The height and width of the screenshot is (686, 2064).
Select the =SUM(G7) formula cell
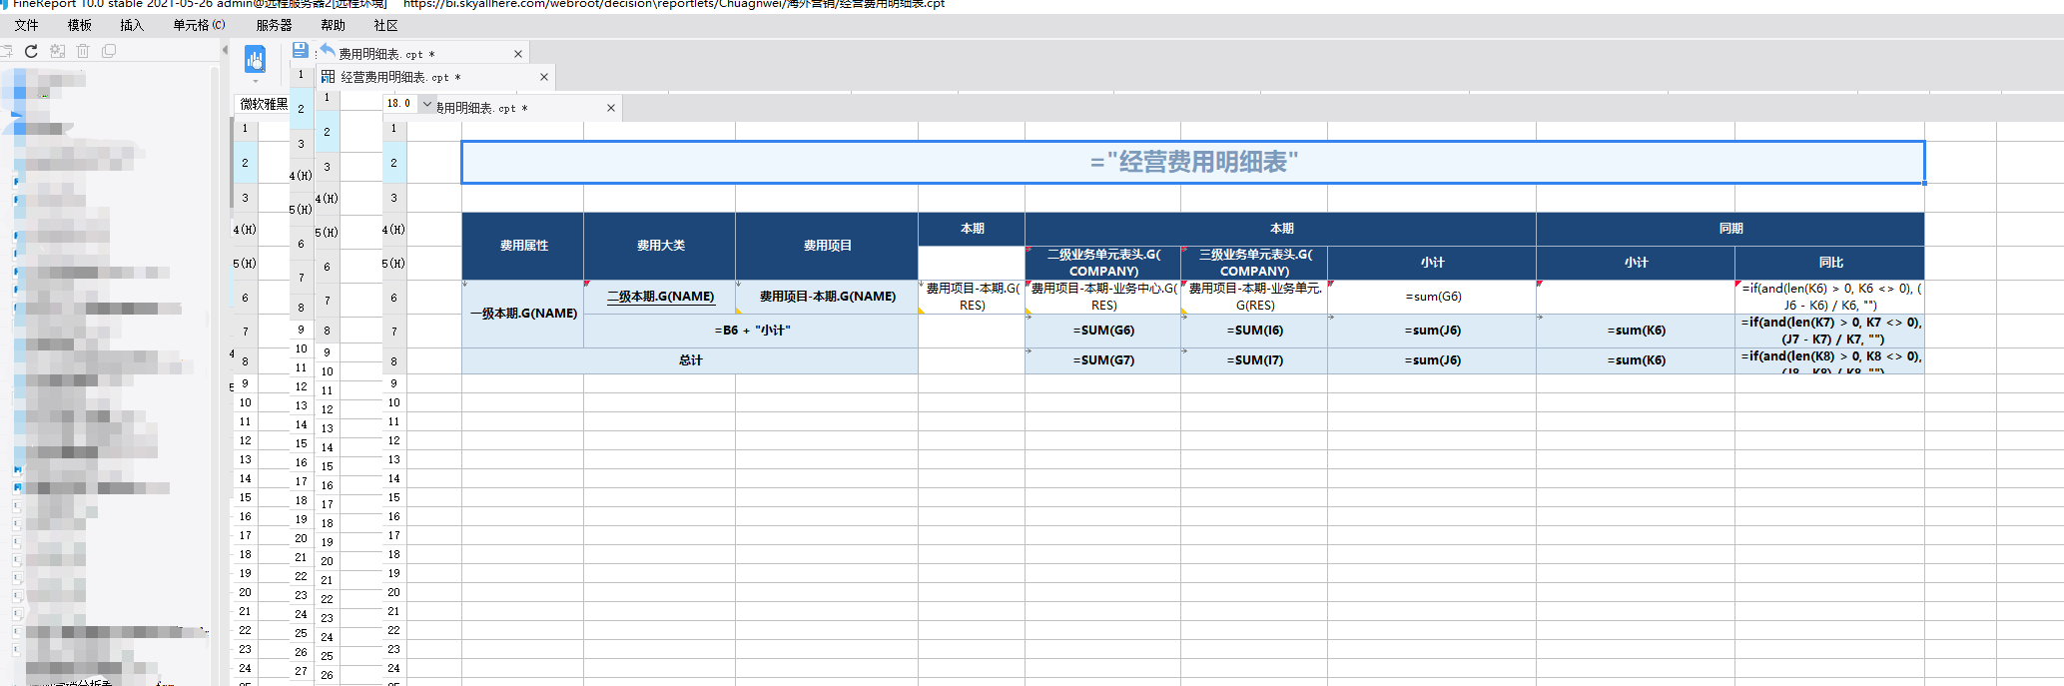click(x=1102, y=360)
